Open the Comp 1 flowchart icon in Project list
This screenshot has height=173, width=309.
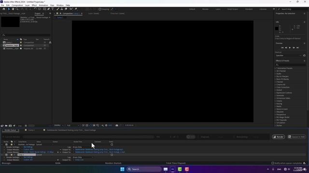(50, 42)
